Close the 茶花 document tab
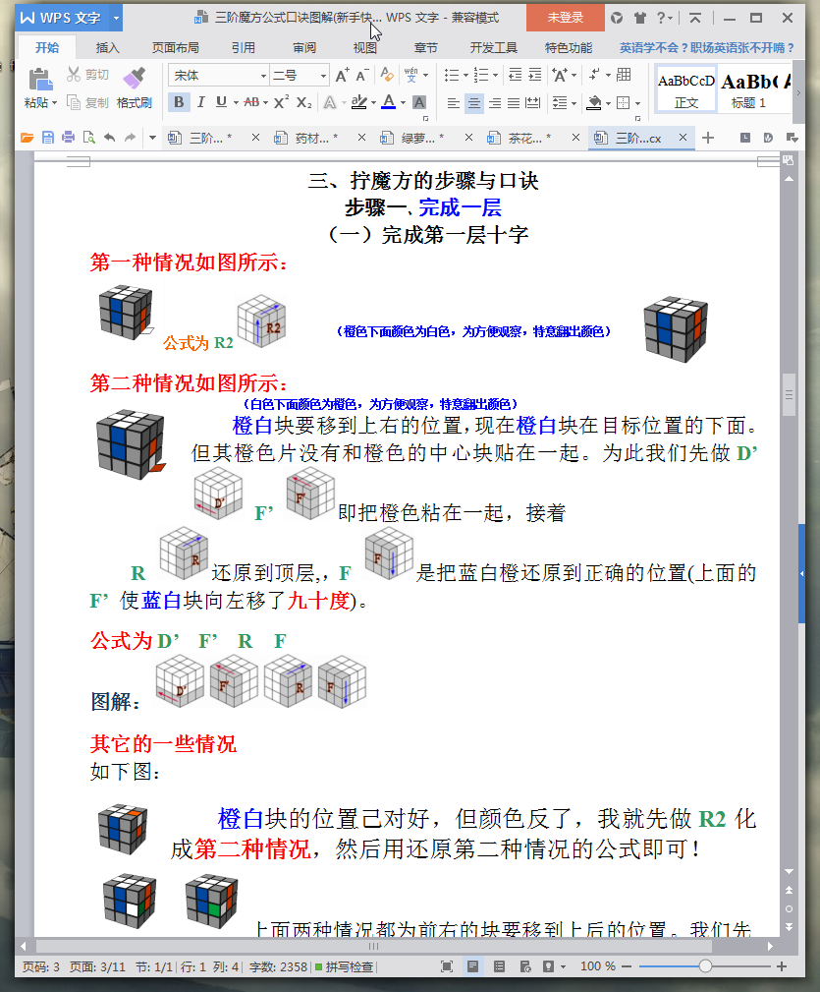 [x=575, y=138]
